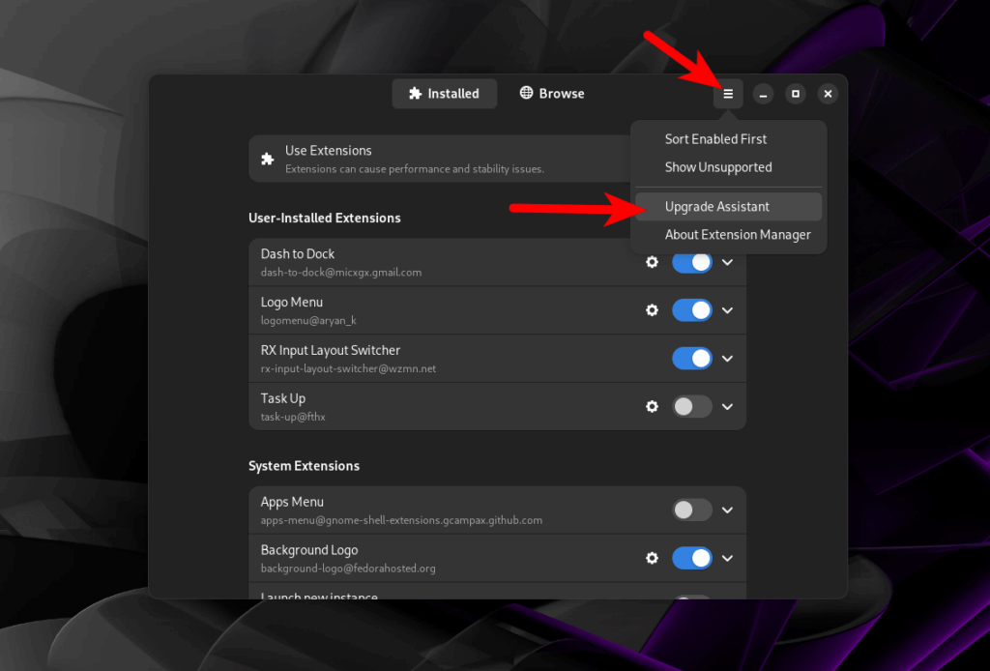990x671 pixels.
Task: Expand the Apps Menu extension row
Action: (x=728, y=510)
